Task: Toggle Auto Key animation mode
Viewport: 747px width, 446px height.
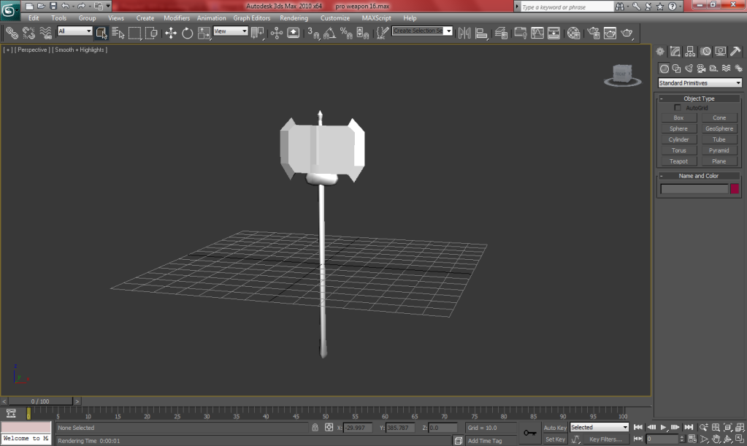Action: (x=555, y=428)
